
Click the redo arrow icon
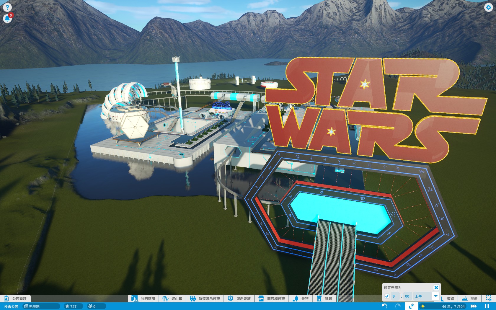[x=398, y=306]
